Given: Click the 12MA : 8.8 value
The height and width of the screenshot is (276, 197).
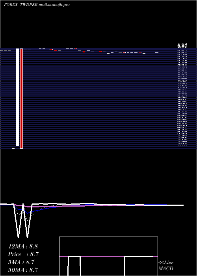Looking at the screenshot, I should 23,246.
